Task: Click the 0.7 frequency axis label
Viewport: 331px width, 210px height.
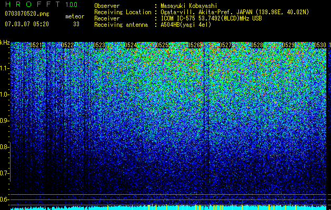Action: 4,173
